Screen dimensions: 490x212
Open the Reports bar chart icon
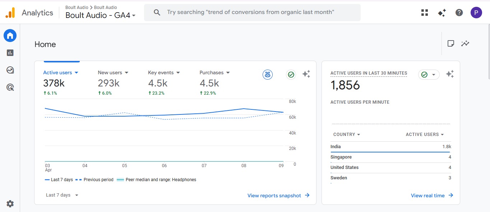pyautogui.click(x=10, y=53)
